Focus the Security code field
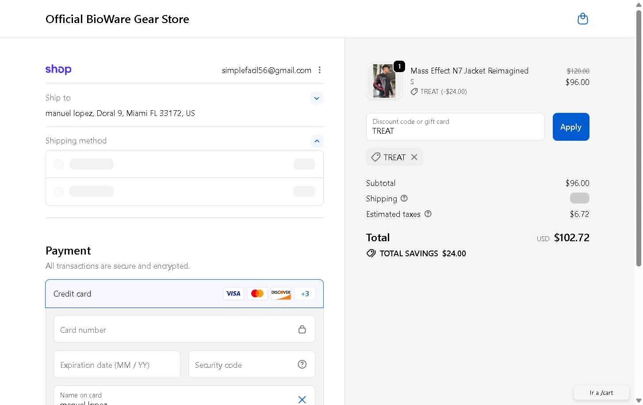The image size is (643, 405). [252, 364]
